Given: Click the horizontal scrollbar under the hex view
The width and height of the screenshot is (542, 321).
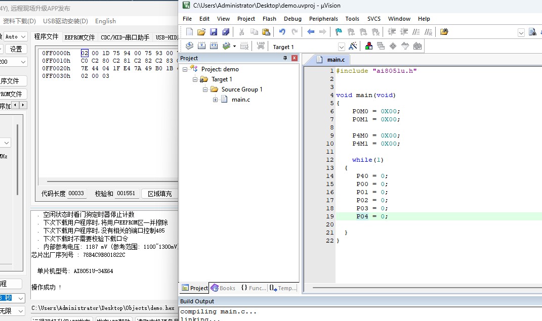Looking at the screenshot, I should (x=112, y=181).
